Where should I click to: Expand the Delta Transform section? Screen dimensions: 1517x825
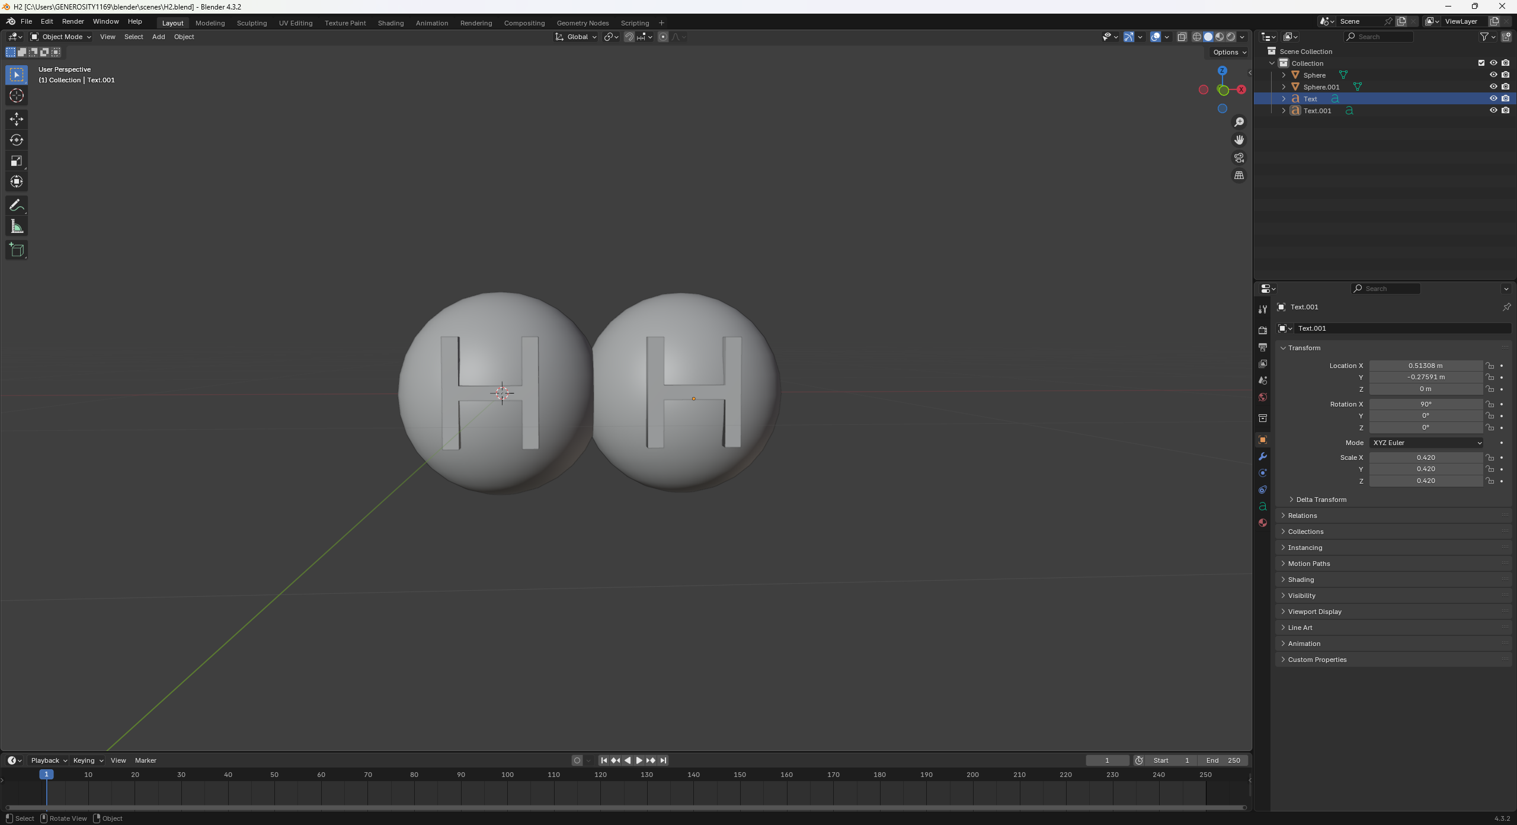pyautogui.click(x=1321, y=500)
